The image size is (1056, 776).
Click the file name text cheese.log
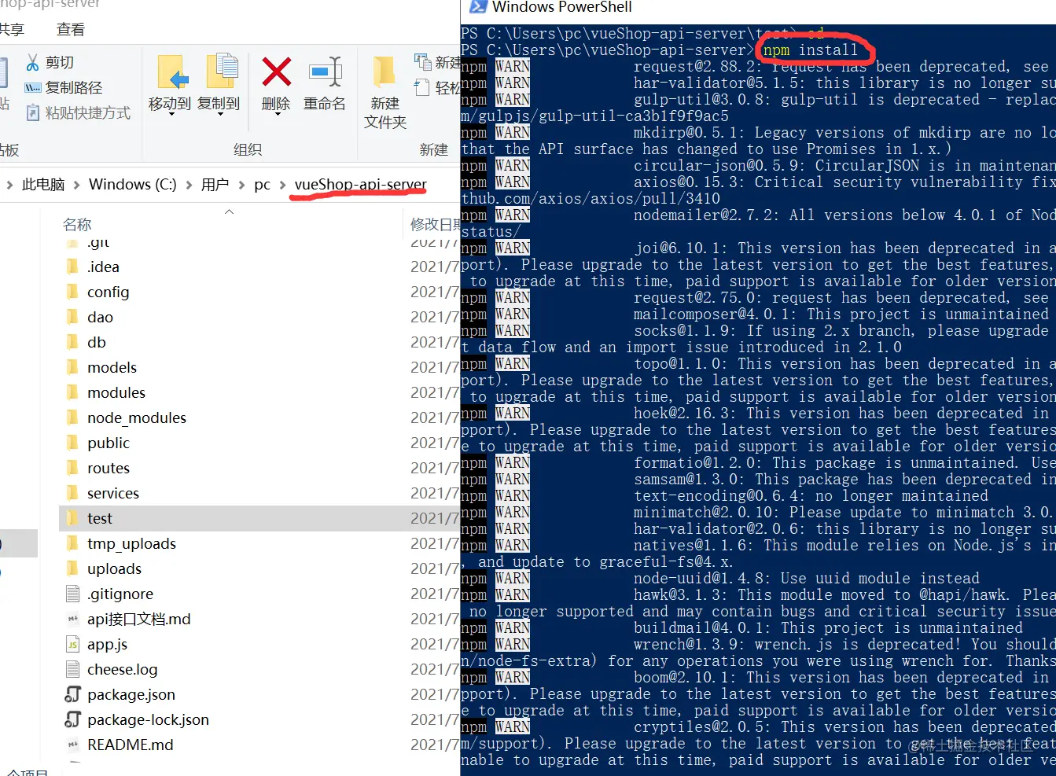pyautogui.click(x=122, y=669)
